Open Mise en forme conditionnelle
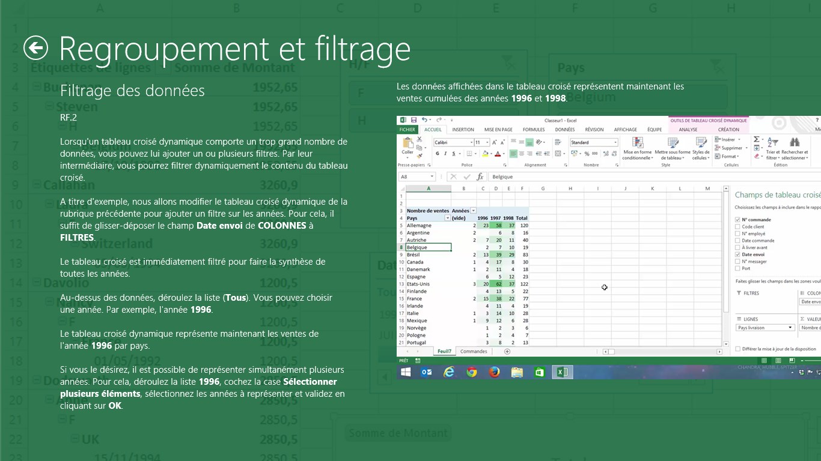821x461 pixels. click(x=636, y=148)
